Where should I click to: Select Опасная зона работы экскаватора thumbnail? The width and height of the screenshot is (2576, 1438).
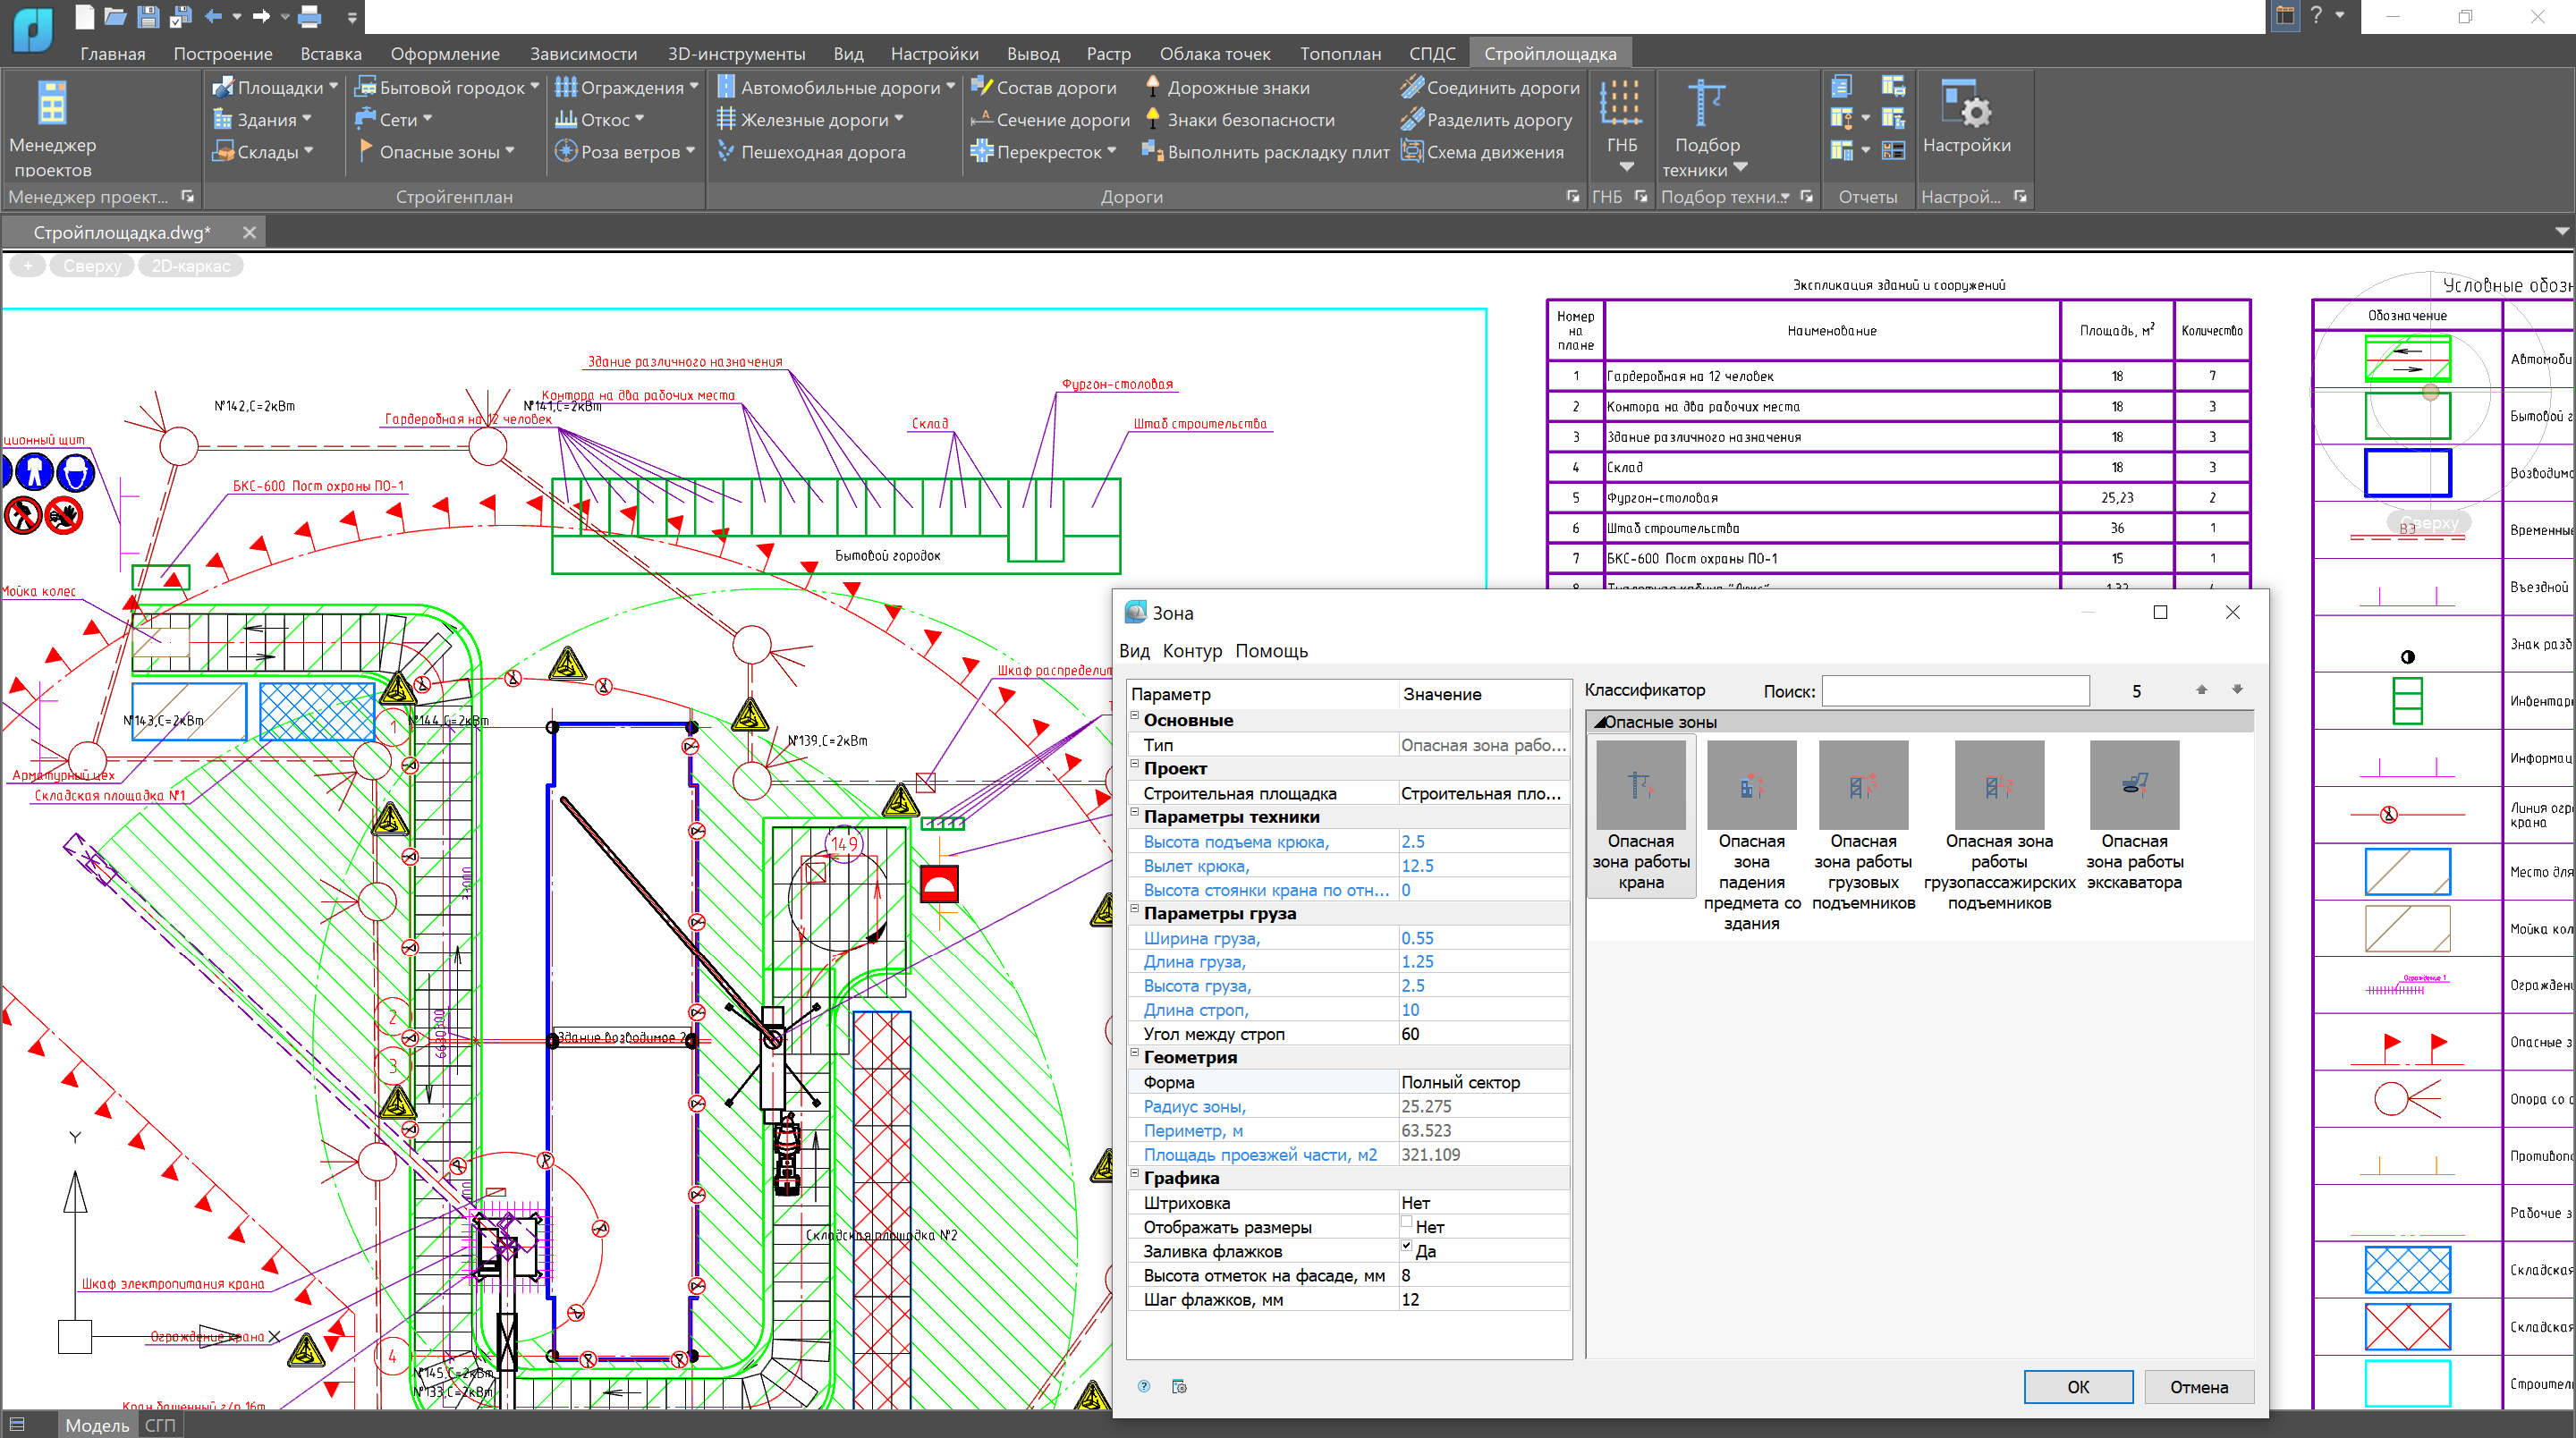pyautogui.click(x=2134, y=785)
